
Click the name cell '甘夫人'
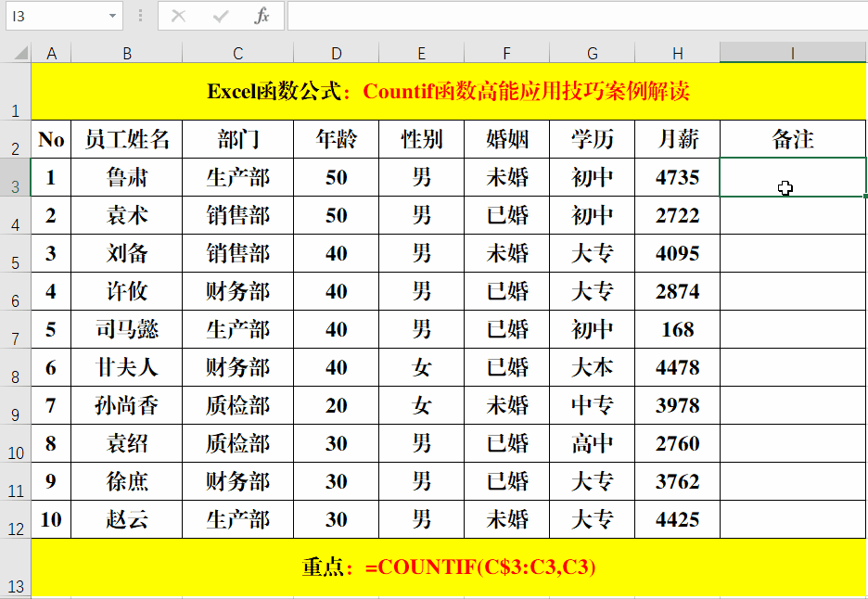pyautogui.click(x=127, y=367)
